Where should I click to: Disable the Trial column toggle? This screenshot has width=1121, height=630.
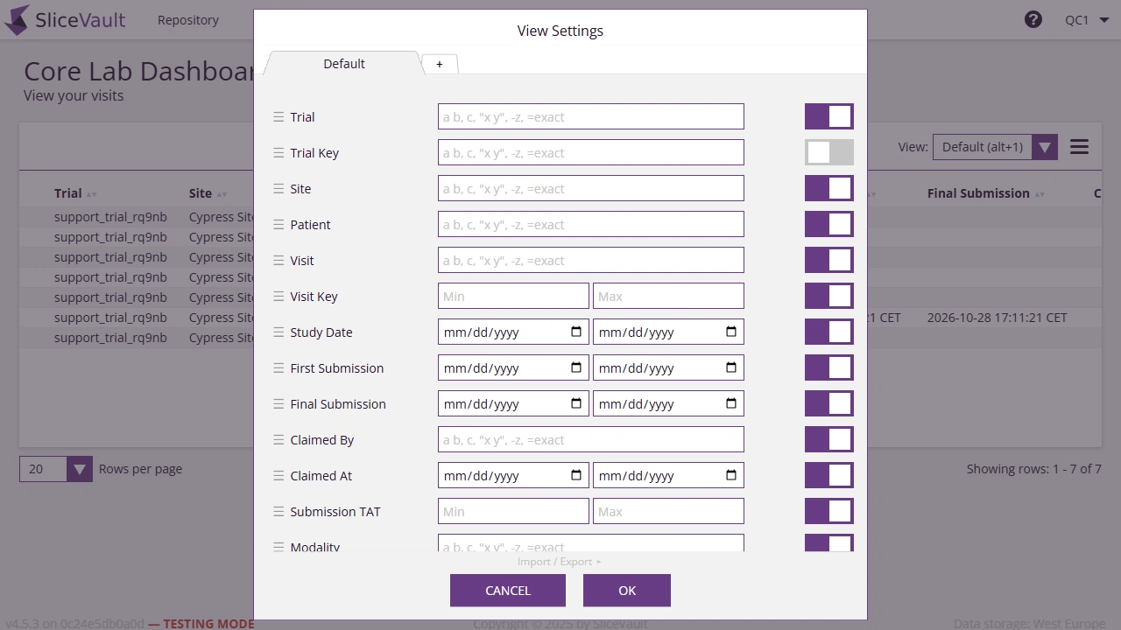point(829,116)
